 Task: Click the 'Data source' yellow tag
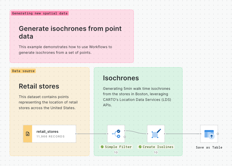coord(23,71)
